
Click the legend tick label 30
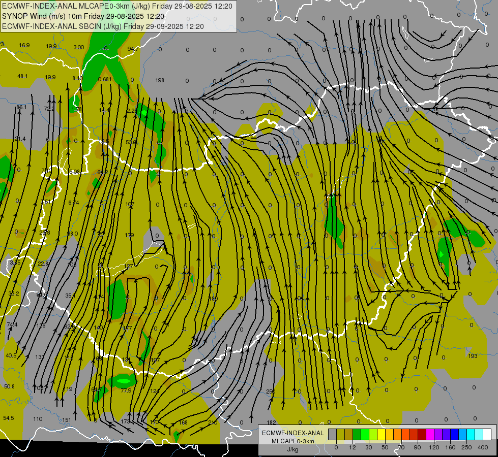click(x=369, y=447)
